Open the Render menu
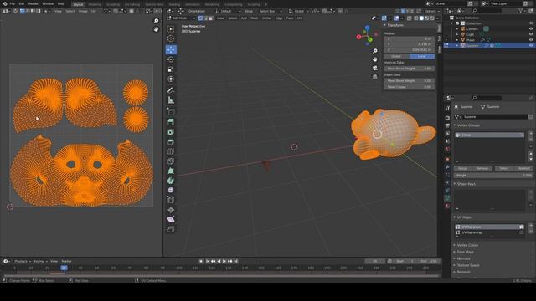The height and width of the screenshot is (301, 536). 33,3
